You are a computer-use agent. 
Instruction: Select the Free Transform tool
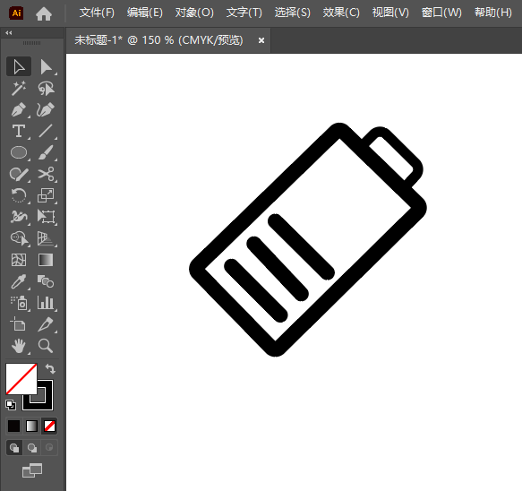(46, 217)
